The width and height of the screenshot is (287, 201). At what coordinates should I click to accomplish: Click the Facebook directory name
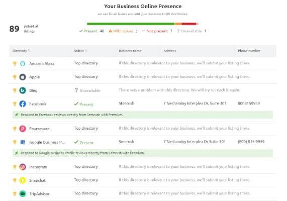(x=38, y=104)
